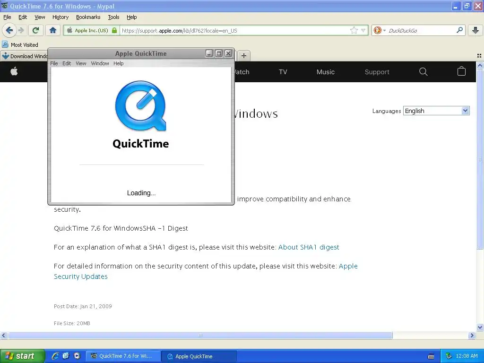Click the browser Back arrow button

[x=9, y=30]
